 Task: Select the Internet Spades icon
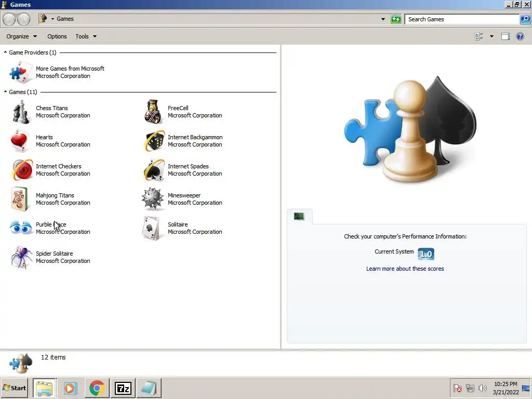tap(154, 170)
